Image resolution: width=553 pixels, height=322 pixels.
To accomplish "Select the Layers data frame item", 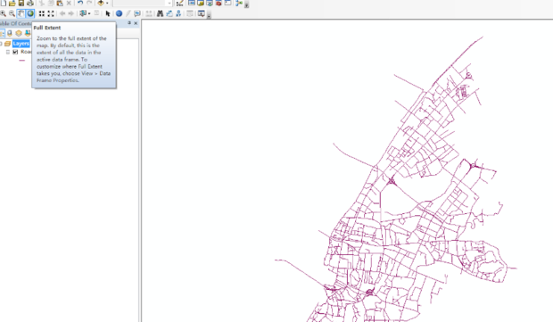I will [x=21, y=44].
